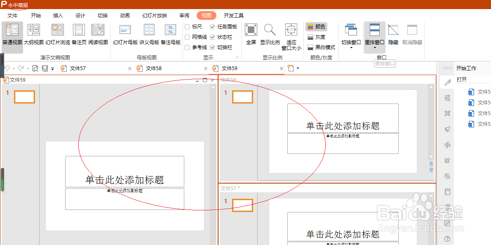Switch to the 插入 ribbon tab
Image resolution: width=491 pixels, height=245 pixels.
click(58, 16)
